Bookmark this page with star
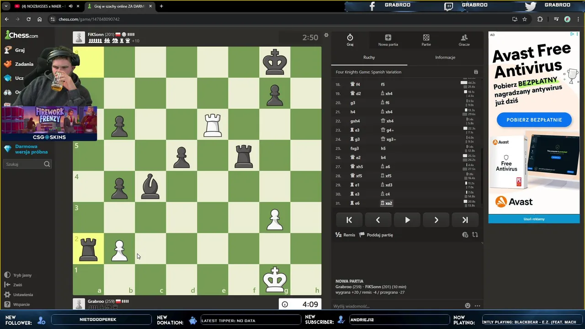This screenshot has width=585, height=329. (525, 19)
